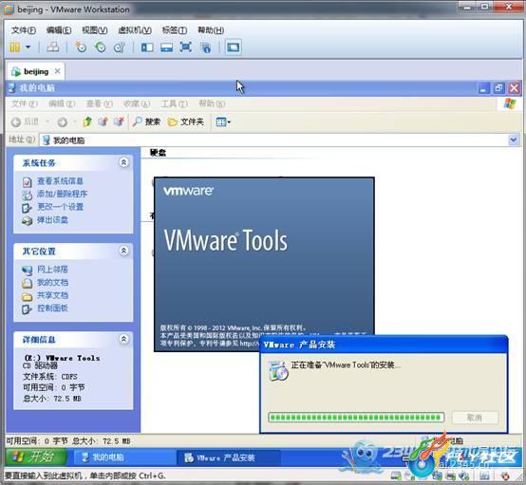The width and height of the screenshot is (526, 485).
Task: Open guest 工具(T) menu
Action: tap(174, 103)
